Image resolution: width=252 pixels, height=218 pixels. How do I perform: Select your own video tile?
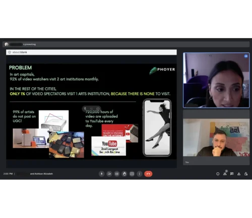tap(216, 142)
